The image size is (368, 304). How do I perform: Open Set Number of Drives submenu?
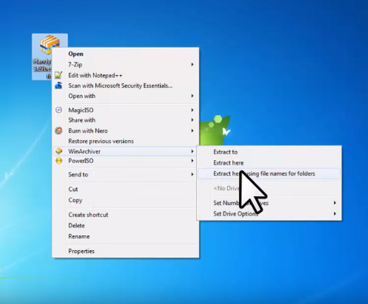point(269,203)
